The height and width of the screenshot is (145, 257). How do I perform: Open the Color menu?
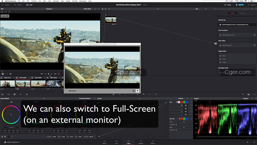(62, 1)
